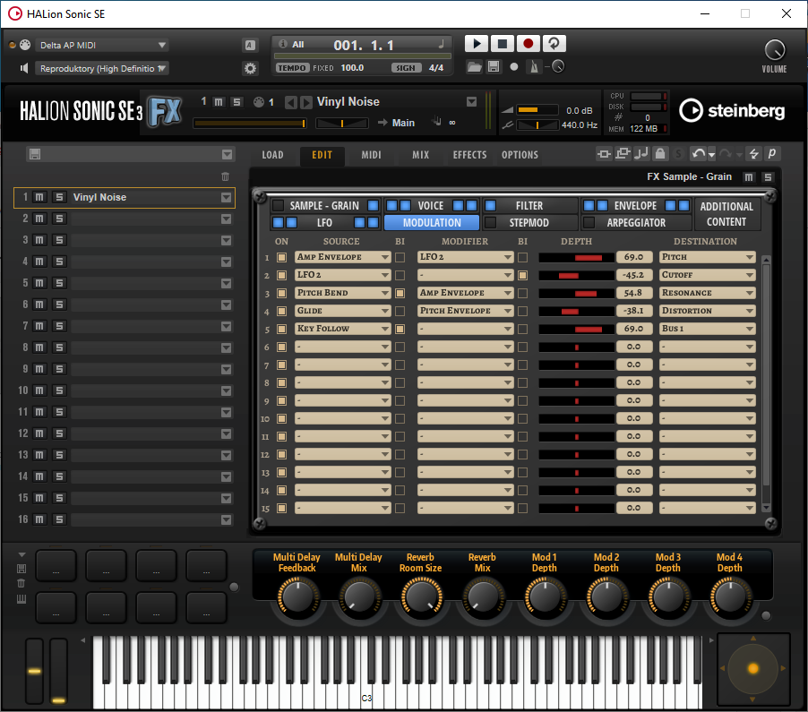Open the LFO section
Image resolution: width=808 pixels, height=712 pixels.
[324, 223]
